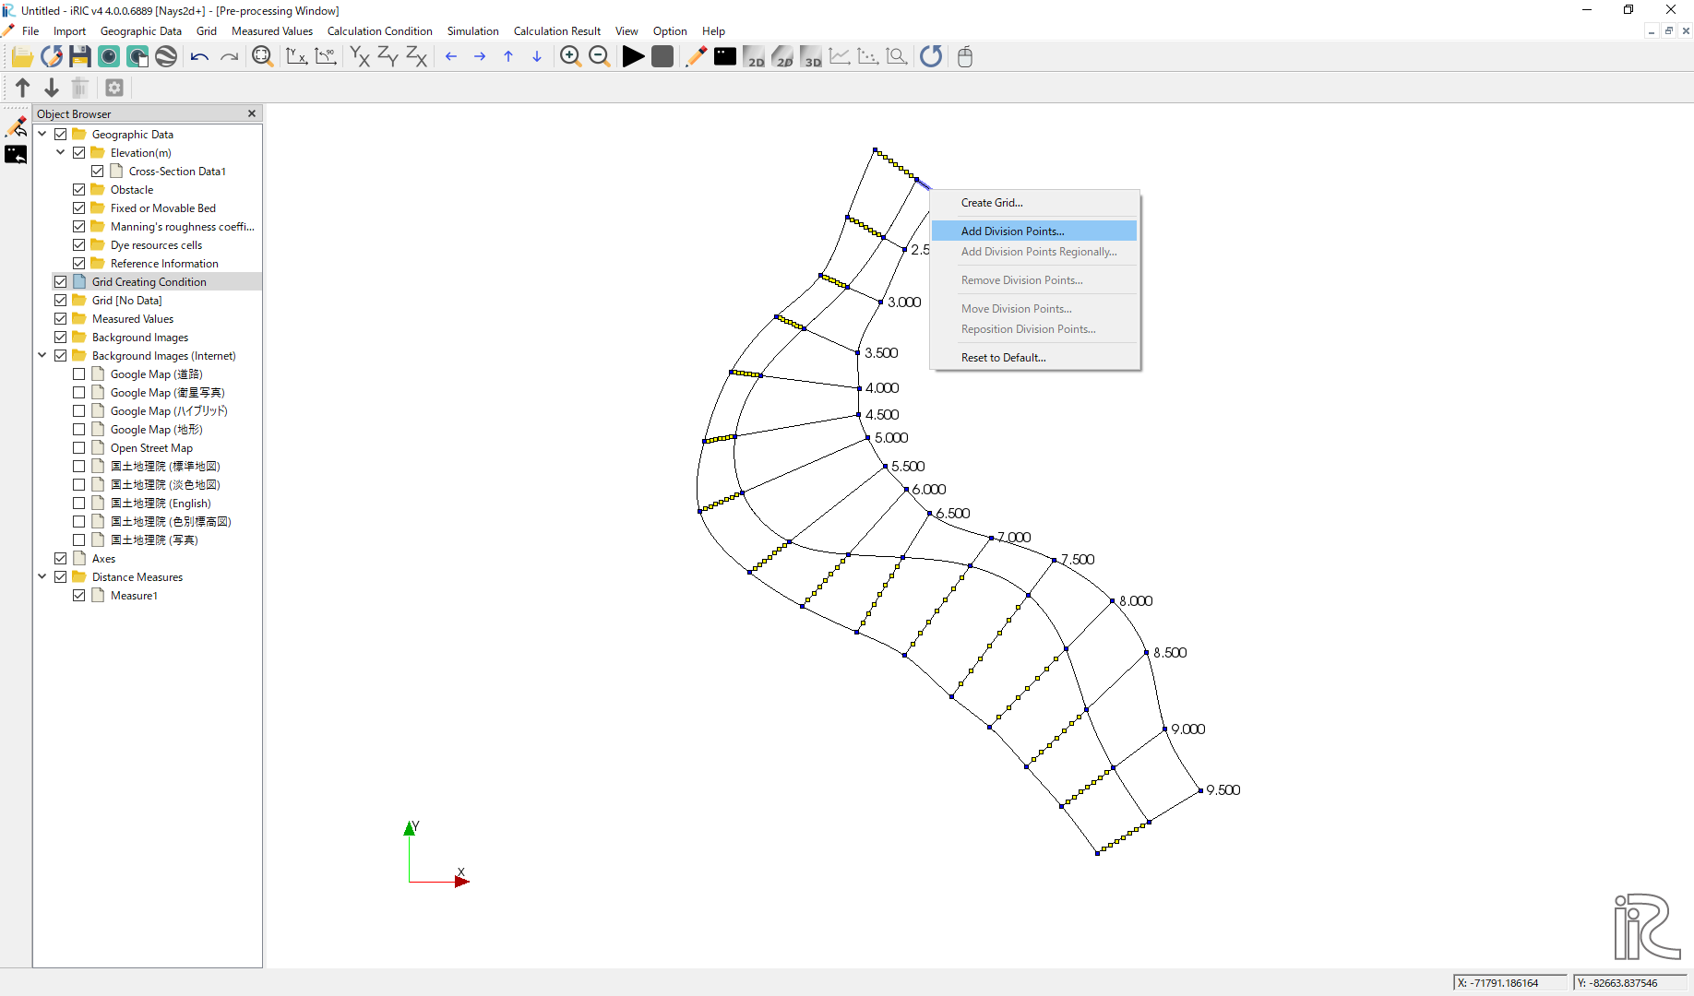Click the move item up arrow icon

[x=23, y=88]
